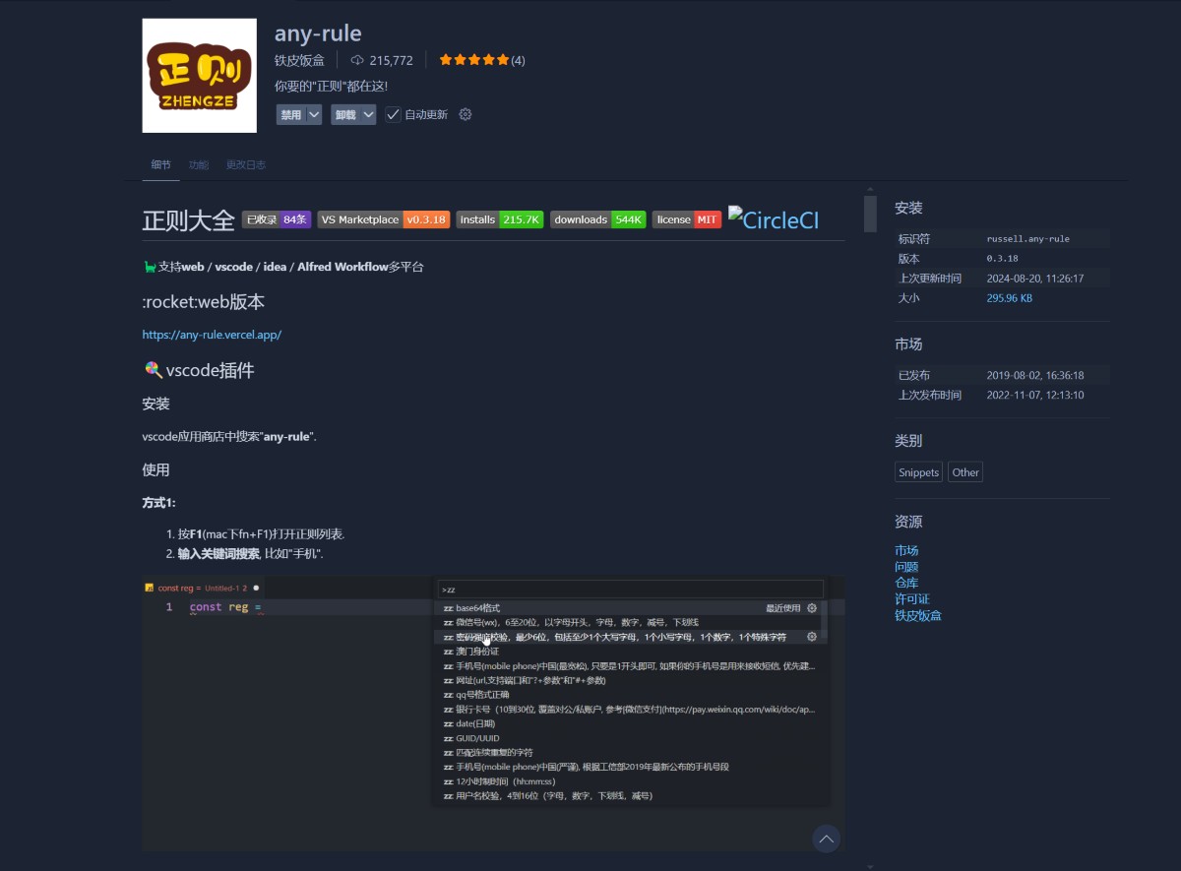
Task: Click the installs 215.7K badge
Action: click(500, 219)
